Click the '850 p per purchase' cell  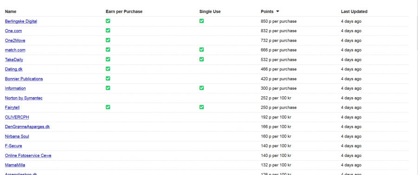click(x=279, y=21)
